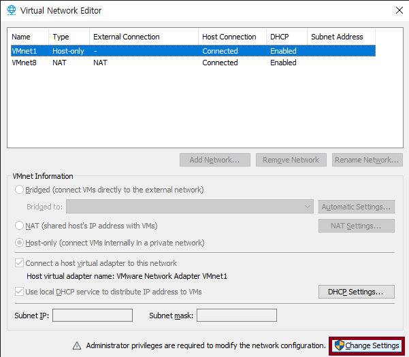Click Enabled DHCP cell in VMnet1 row
Viewport: 409px width, 357px height.
click(283, 51)
